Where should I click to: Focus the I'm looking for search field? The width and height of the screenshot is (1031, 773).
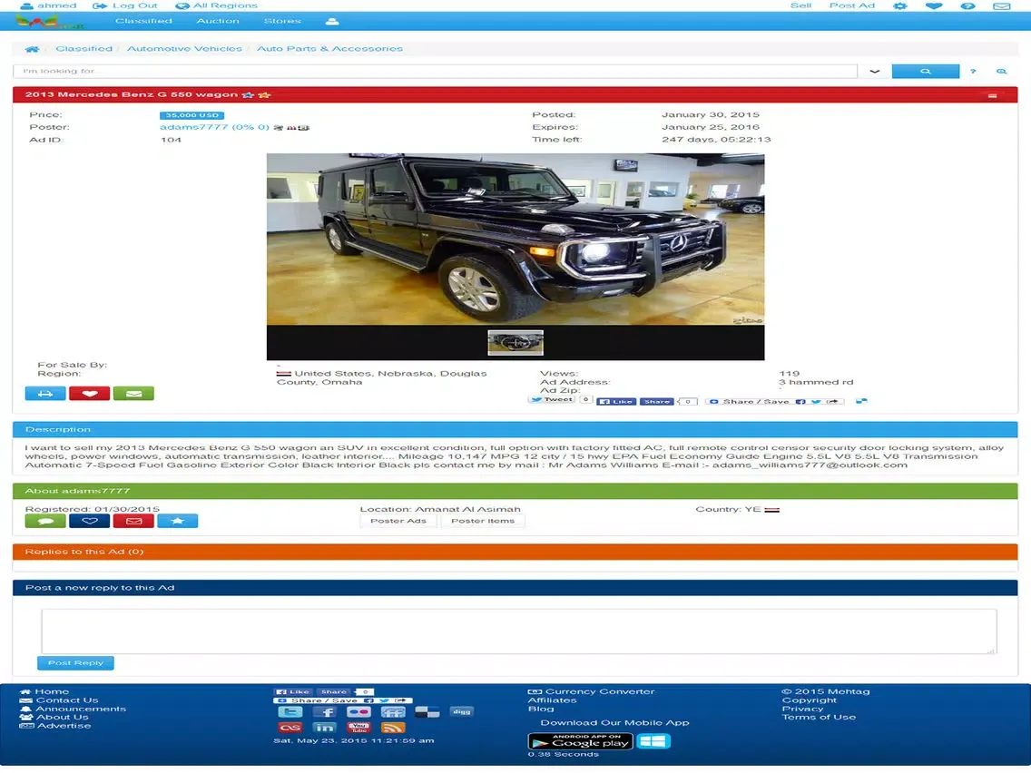(435, 71)
